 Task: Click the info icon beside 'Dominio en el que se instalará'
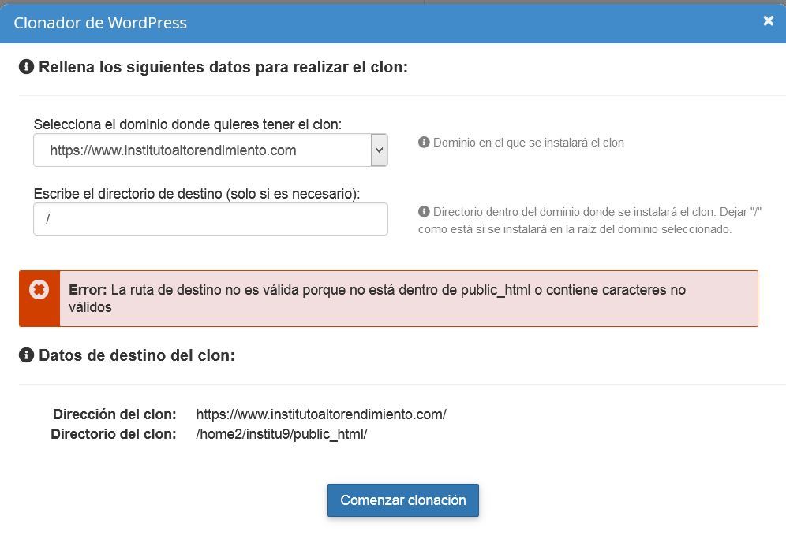[x=424, y=142]
